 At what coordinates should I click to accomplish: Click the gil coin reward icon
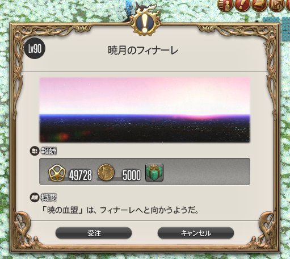tap(106, 173)
